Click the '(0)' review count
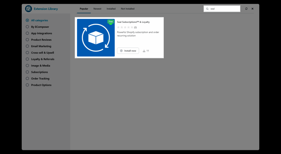Viewport: 281px width, 154px height. coord(135,28)
